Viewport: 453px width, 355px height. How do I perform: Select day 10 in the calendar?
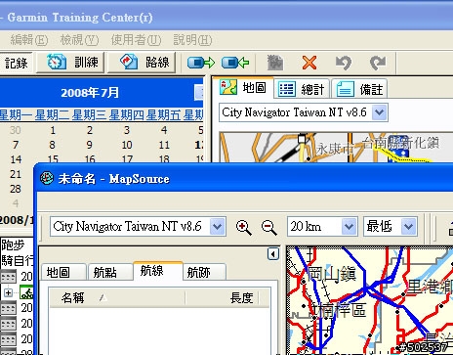tap(127, 145)
